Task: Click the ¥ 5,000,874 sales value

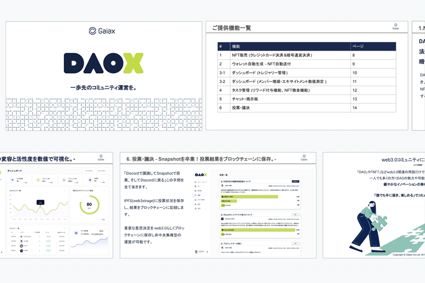Action: pyautogui.click(x=97, y=234)
